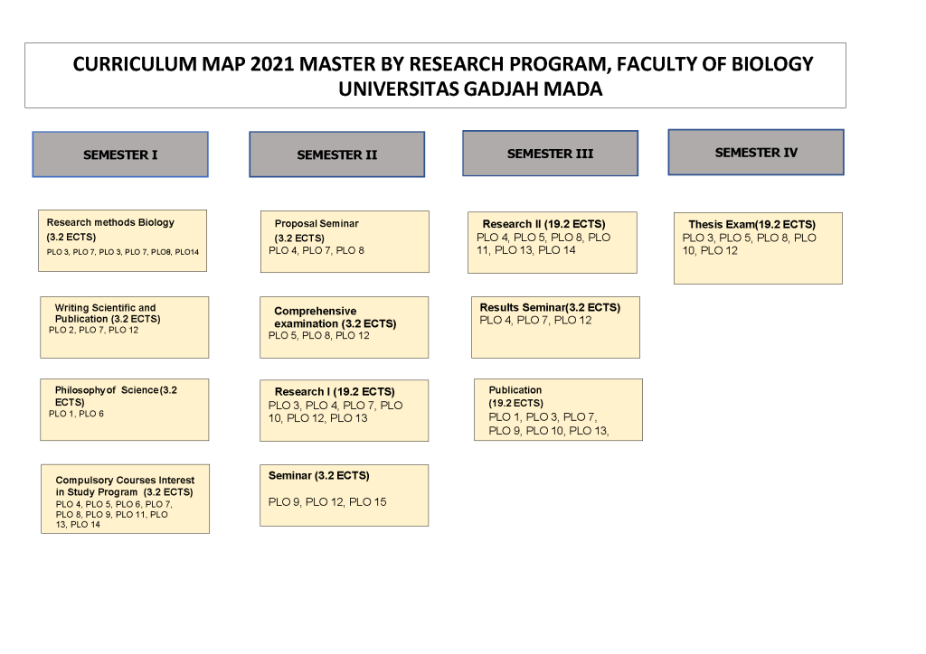Click the Comprehensive examination course box
Viewport: 926px width, 654px height.
click(x=345, y=327)
